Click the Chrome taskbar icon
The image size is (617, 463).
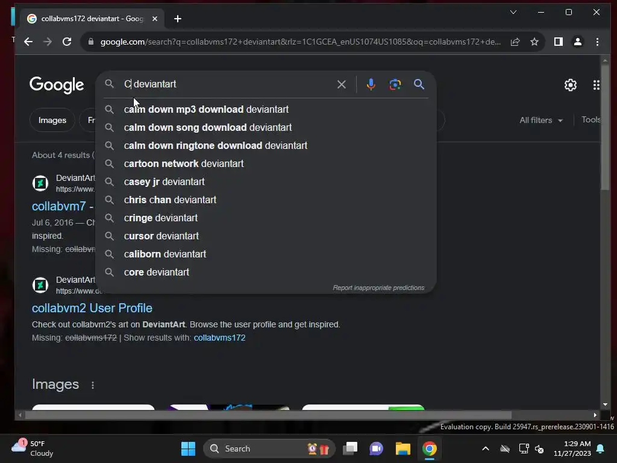[x=429, y=449]
